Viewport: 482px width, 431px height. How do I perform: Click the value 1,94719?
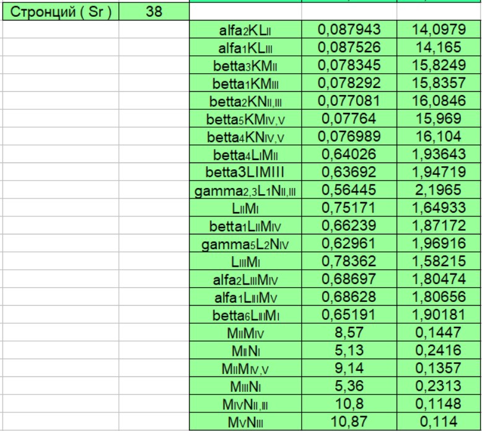coord(439,172)
